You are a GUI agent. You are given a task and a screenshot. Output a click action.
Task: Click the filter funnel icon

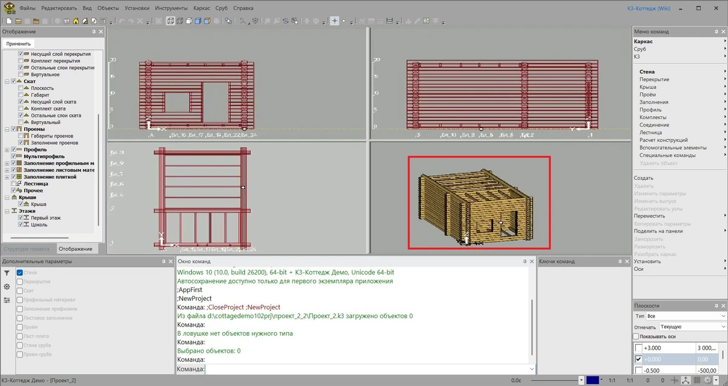7,273
